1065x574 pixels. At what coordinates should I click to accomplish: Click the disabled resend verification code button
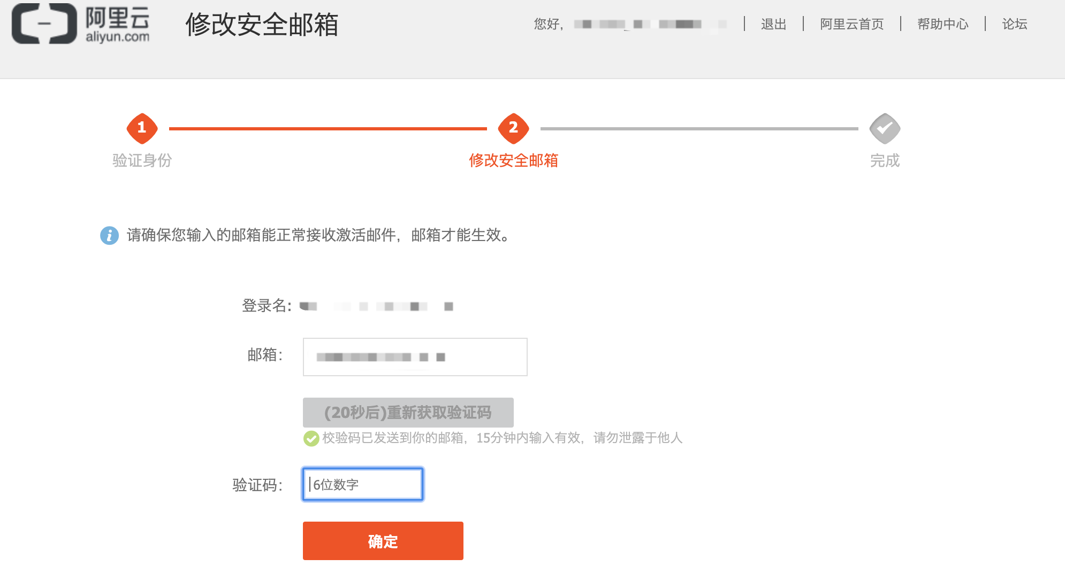click(408, 412)
